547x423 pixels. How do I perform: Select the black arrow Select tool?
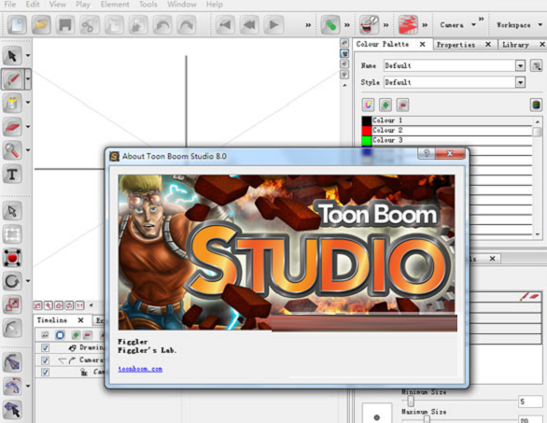point(12,56)
